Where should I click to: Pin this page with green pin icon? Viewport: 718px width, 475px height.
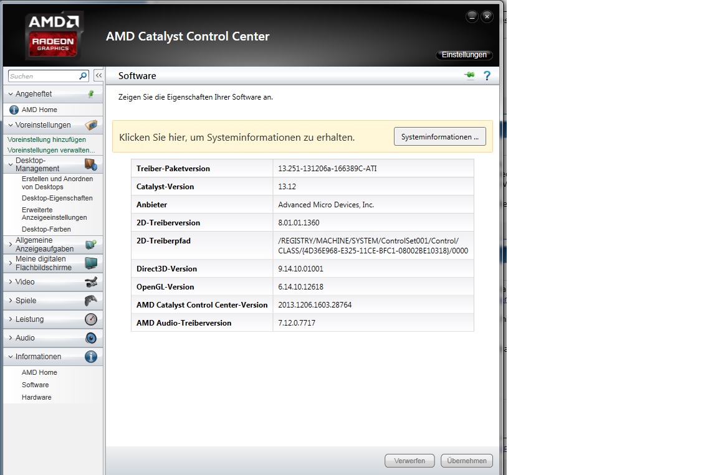[469, 75]
